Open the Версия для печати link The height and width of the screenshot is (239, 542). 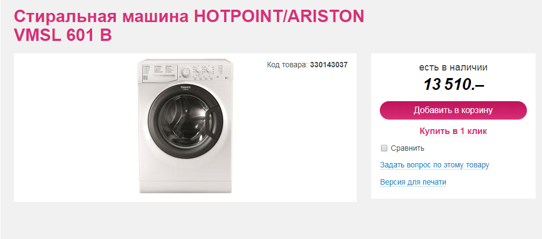(413, 182)
